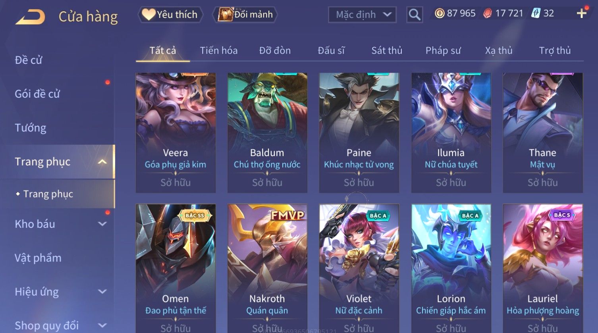Click the red ruby currency icon
598x333 pixels.
click(487, 13)
